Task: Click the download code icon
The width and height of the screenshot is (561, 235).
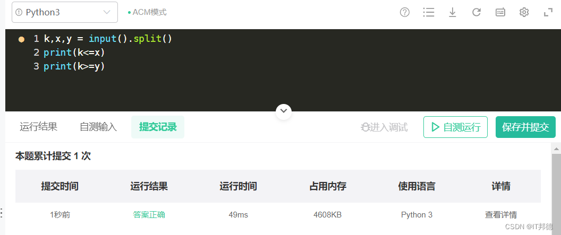Action: pos(452,12)
